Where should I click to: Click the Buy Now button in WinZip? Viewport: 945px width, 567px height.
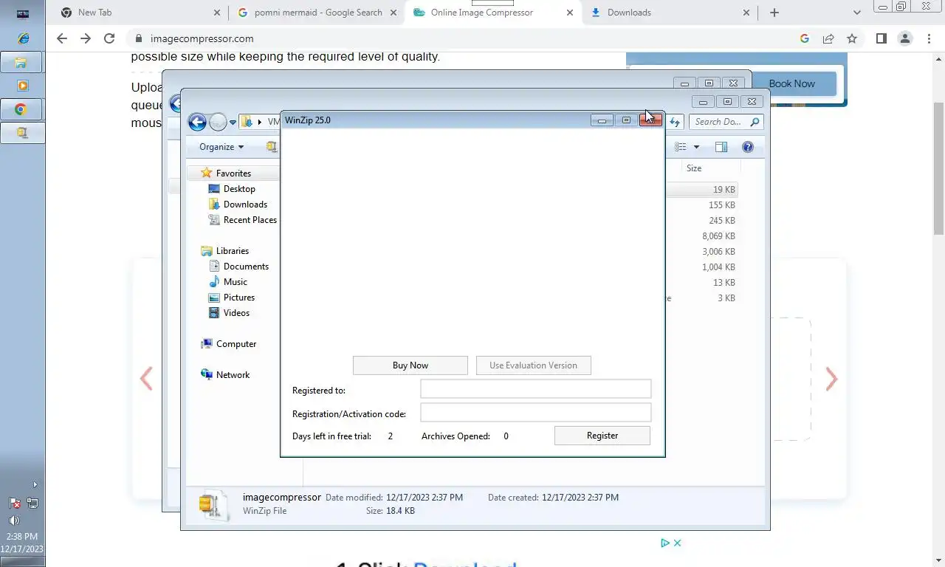click(x=410, y=365)
